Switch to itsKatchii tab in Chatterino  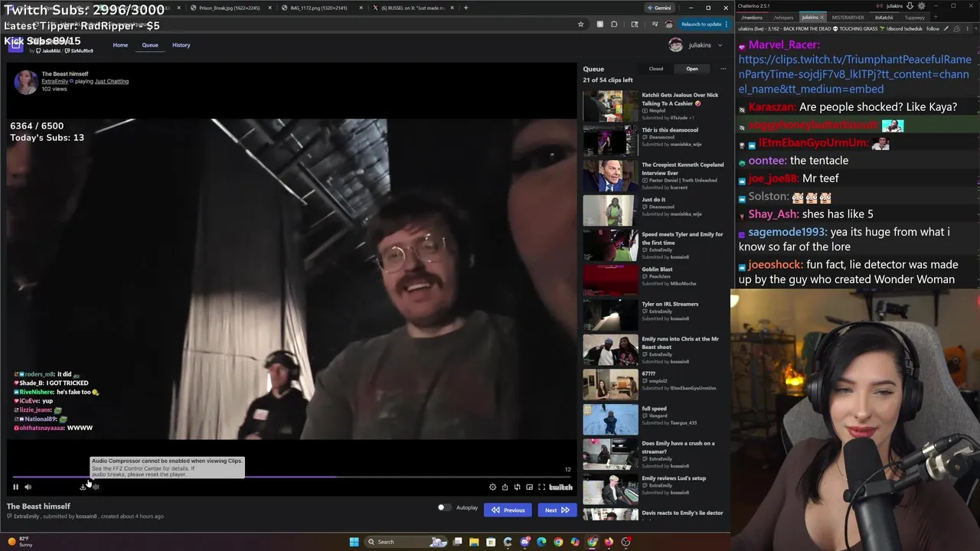click(x=884, y=17)
